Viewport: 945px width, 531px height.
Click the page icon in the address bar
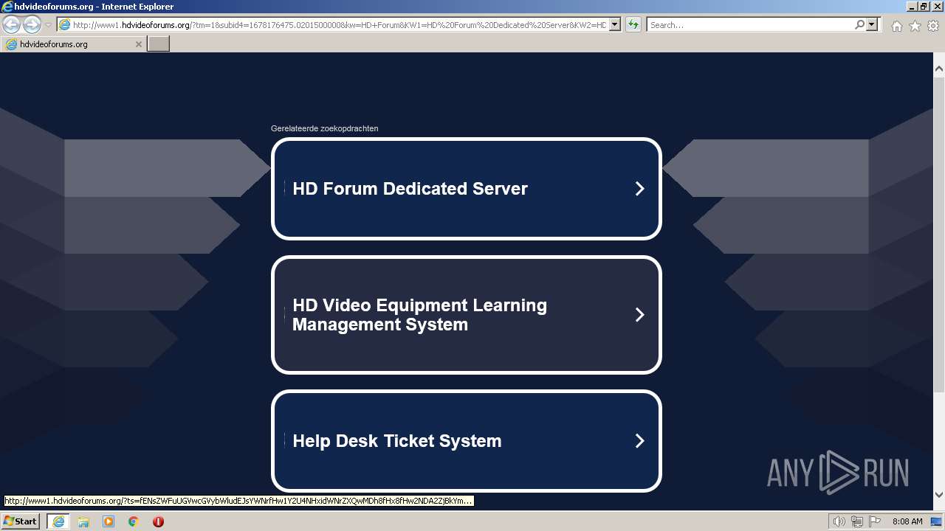click(64, 25)
